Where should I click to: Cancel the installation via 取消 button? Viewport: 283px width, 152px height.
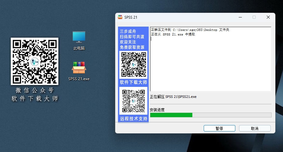255,128
